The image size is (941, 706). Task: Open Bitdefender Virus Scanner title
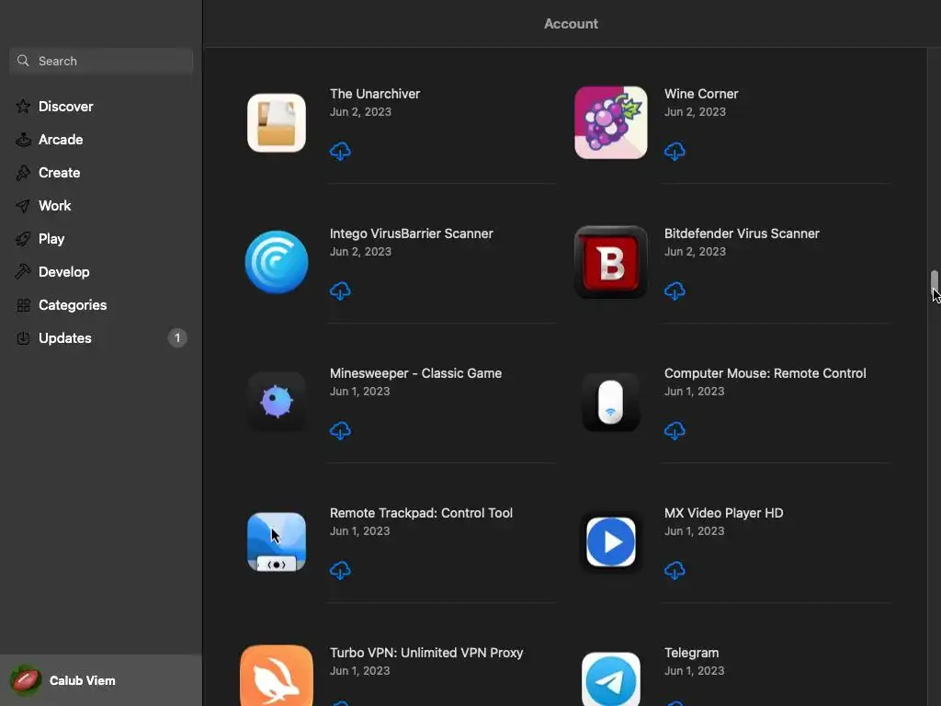(x=742, y=233)
